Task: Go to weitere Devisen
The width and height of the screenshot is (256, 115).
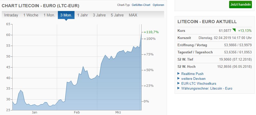Action: click(x=193, y=79)
